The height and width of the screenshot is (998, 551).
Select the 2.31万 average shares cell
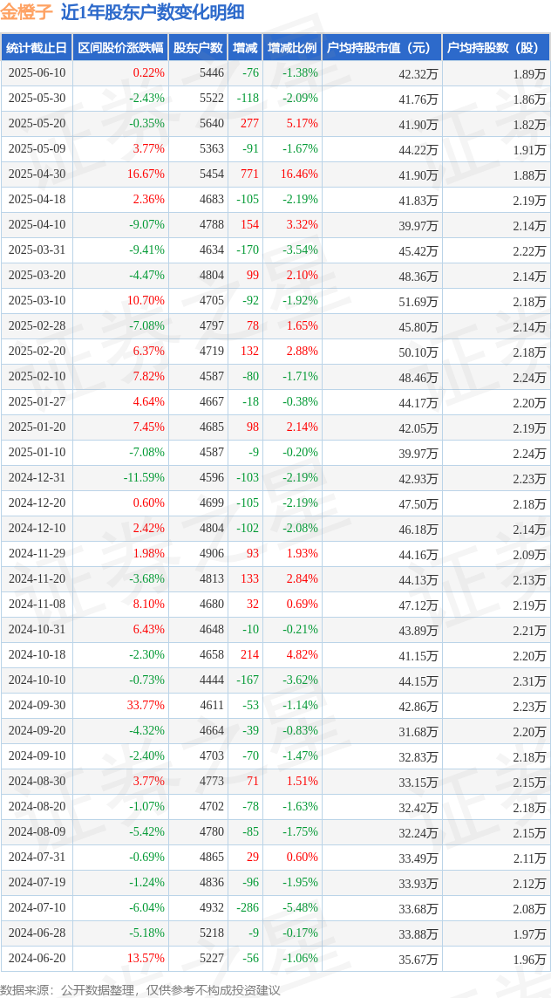[x=529, y=680]
